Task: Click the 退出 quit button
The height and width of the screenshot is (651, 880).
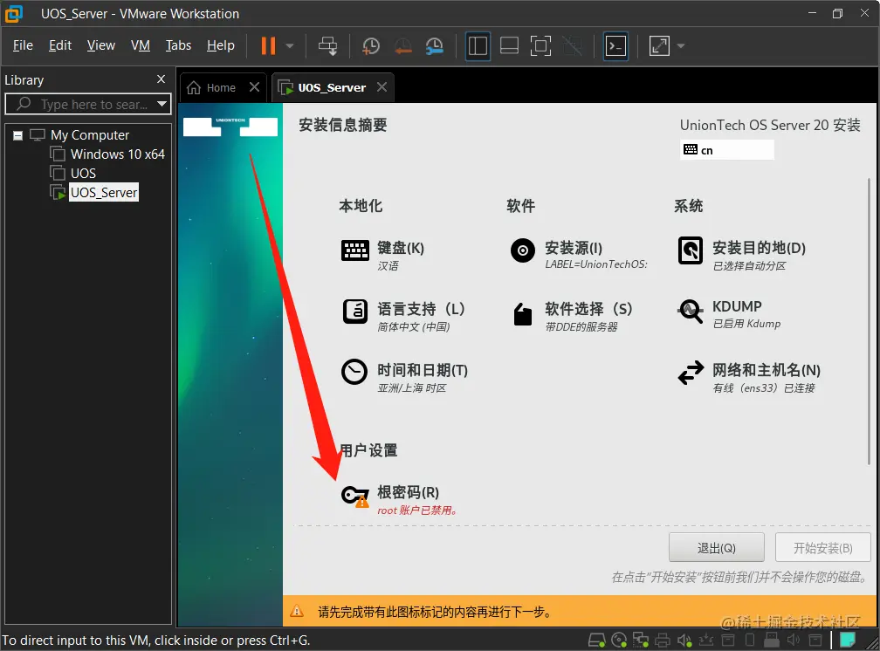Action: coord(717,547)
